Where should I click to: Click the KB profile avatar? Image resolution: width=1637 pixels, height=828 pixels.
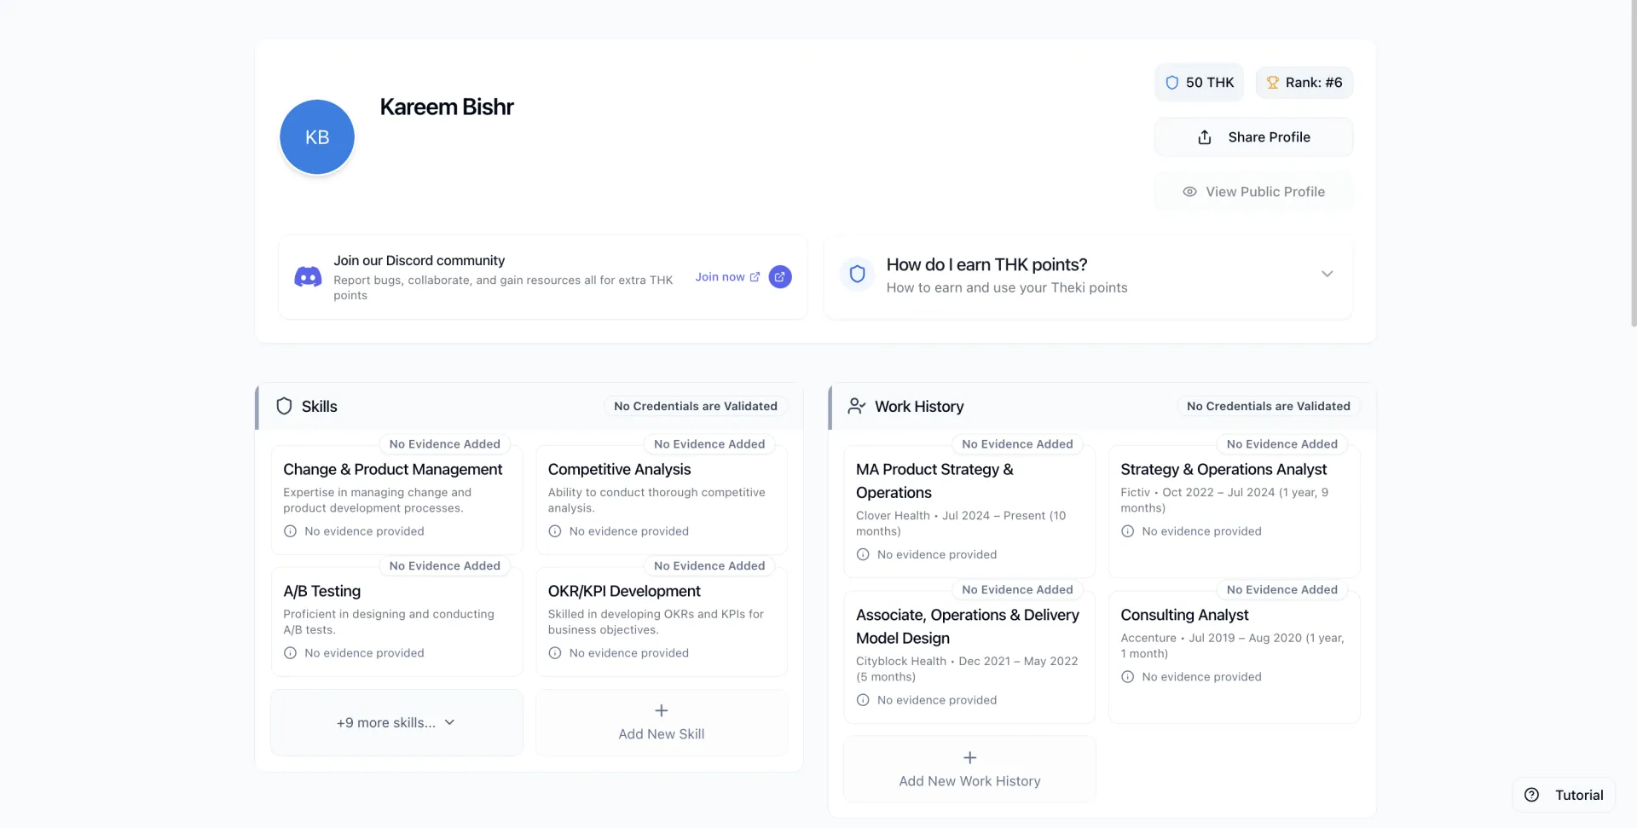point(316,137)
